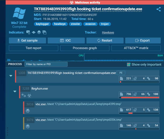164x139 pixels.
Task: Click the biohazard icon in Malicious activity banner
Action: coord(72,2)
